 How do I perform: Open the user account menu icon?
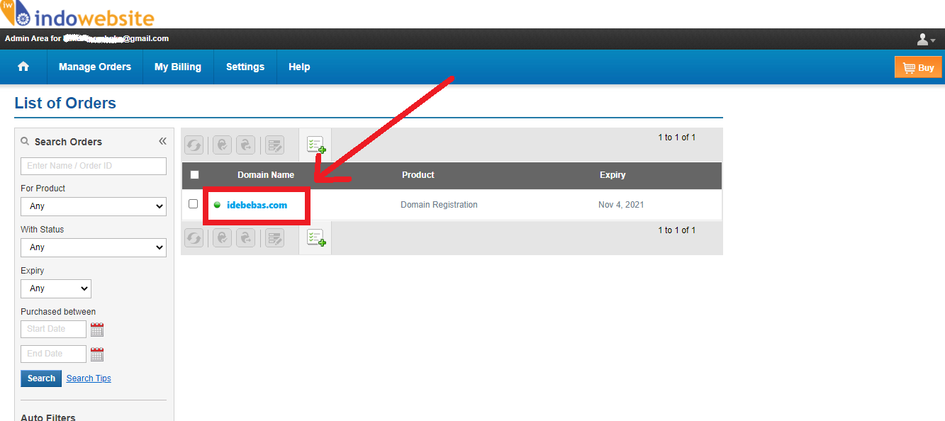[x=926, y=40]
